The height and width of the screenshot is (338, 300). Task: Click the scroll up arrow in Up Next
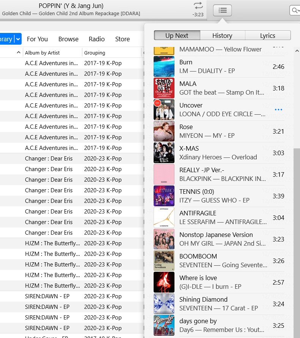[x=297, y=51]
